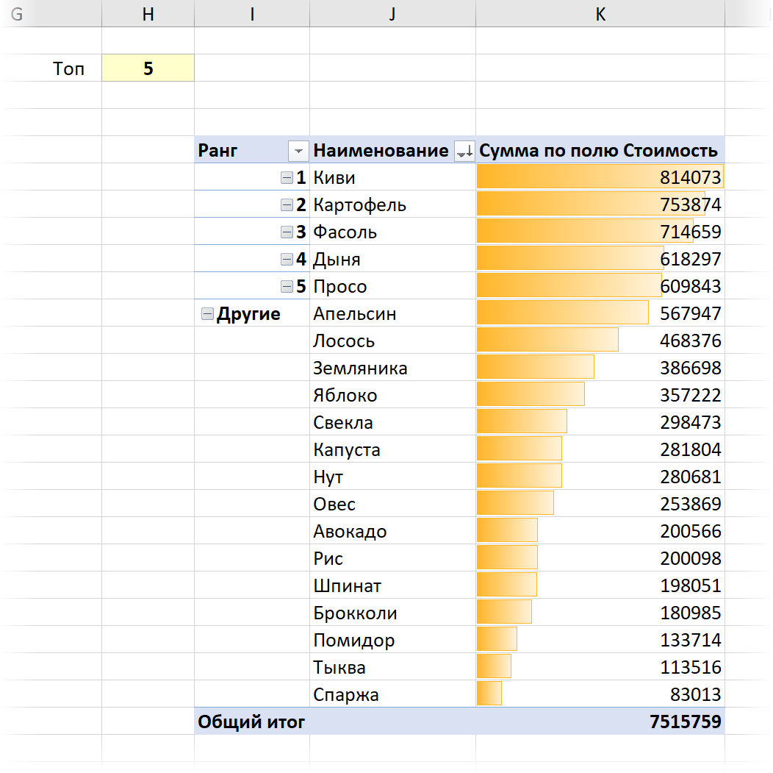The image size is (773, 773).
Task: Collapse rank 2 group with minus button
Action: point(287,204)
